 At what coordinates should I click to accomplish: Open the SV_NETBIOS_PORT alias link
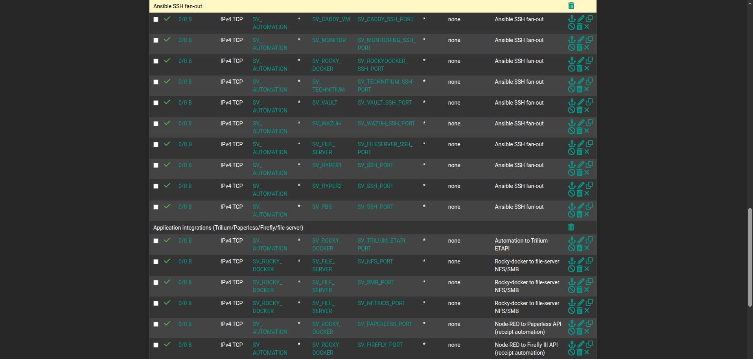coord(381,303)
